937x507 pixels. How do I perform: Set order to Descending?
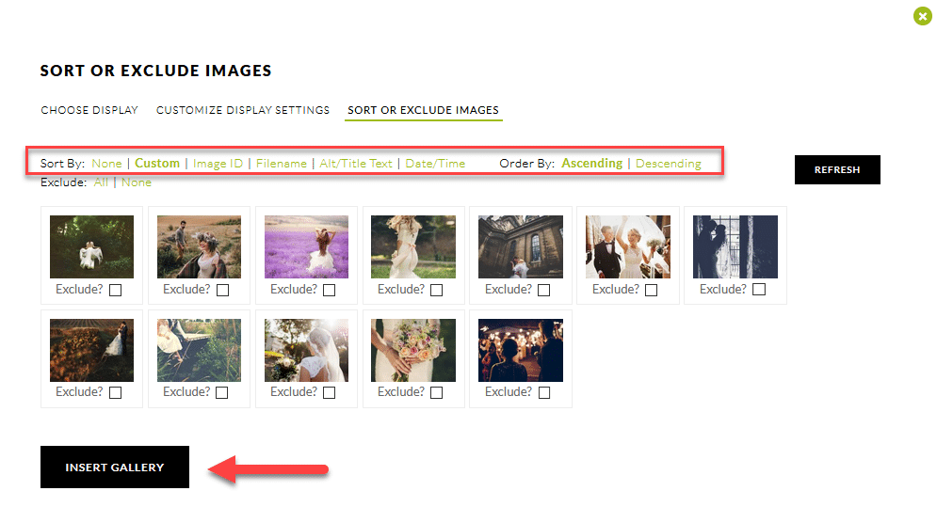click(668, 164)
